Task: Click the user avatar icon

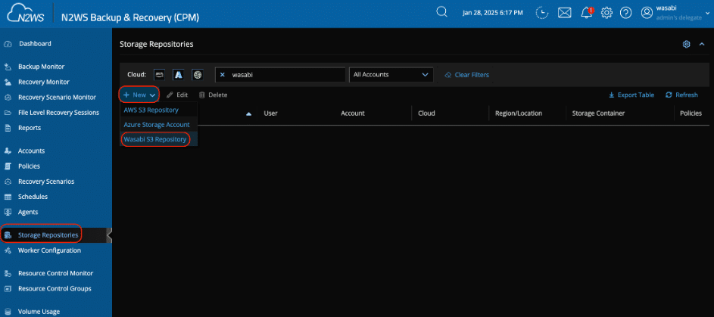Action: (x=647, y=13)
